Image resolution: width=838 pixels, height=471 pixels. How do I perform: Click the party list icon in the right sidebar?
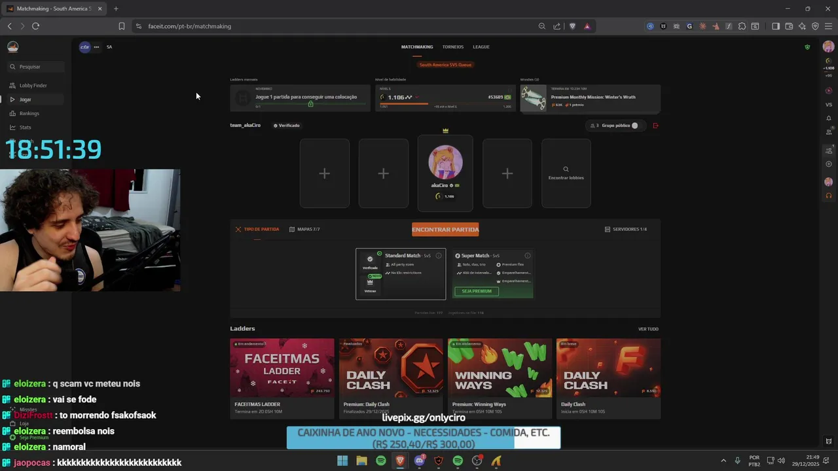pos(829,150)
